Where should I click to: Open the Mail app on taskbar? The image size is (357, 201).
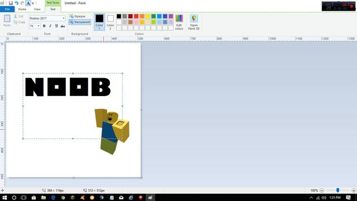click(x=121, y=198)
